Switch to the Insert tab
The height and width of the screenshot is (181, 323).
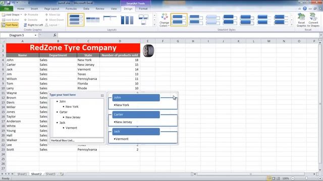[34, 9]
